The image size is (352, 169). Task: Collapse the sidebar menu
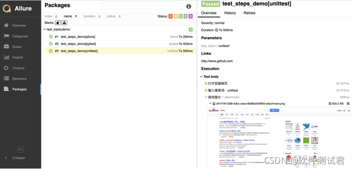tap(15, 158)
